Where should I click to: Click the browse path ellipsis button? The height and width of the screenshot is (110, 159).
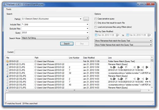[86, 19]
